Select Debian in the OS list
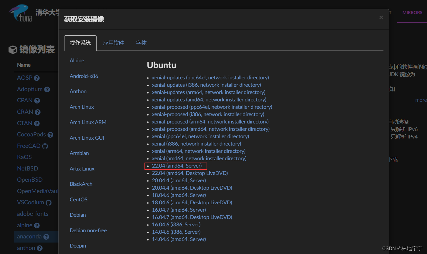The image size is (427, 254). pos(77,215)
